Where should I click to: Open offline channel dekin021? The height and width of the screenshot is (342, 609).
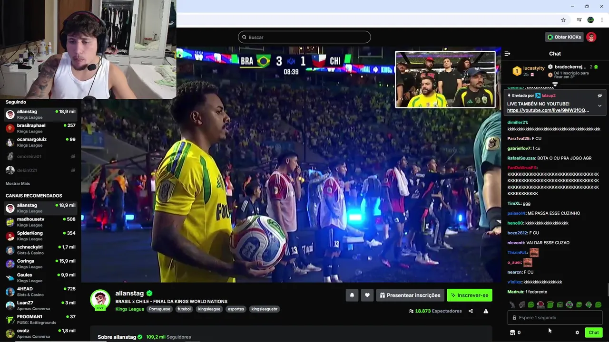pyautogui.click(x=40, y=170)
